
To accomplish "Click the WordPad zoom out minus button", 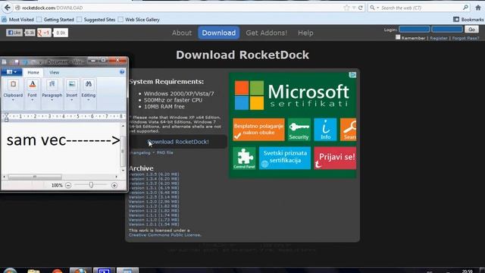I will click(x=68, y=185).
